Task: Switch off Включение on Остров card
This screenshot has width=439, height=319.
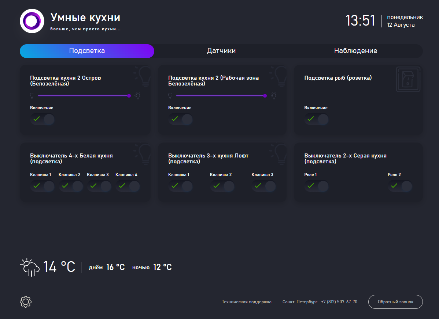Action: pos(42,119)
